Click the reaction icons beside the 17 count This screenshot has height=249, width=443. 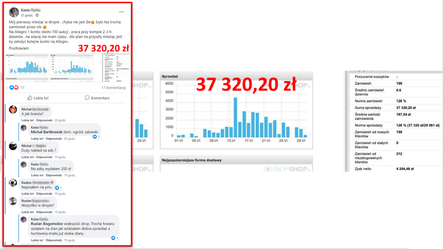click(x=14, y=87)
